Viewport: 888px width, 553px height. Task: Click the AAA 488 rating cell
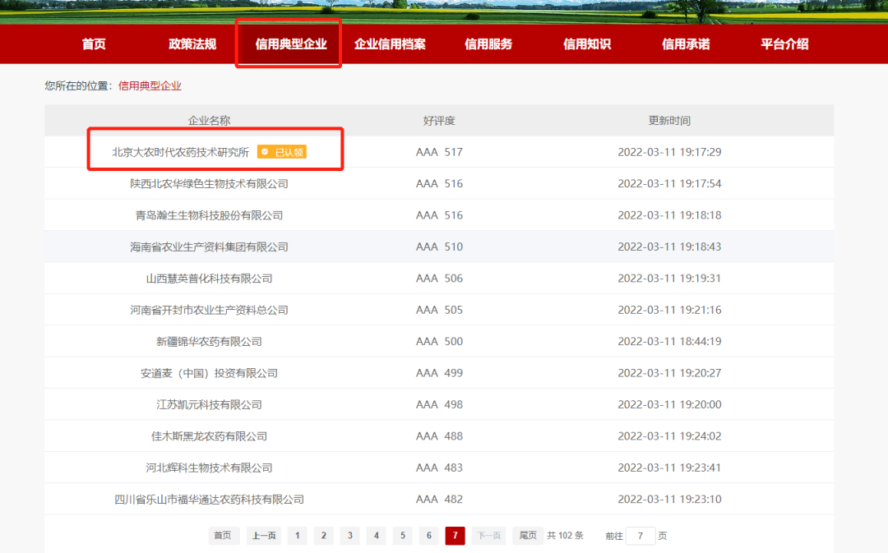(439, 436)
